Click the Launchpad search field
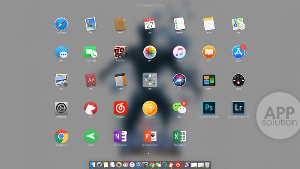The height and width of the screenshot is (169, 300). (x=150, y=5)
